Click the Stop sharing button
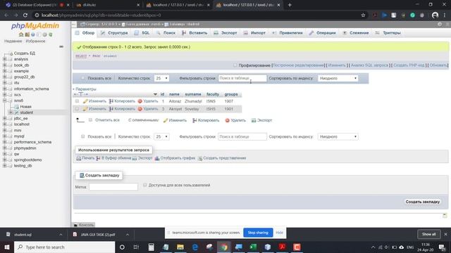451x253 pixels. tap(258, 233)
